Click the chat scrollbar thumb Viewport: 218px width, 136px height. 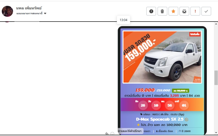click(x=216, y=78)
